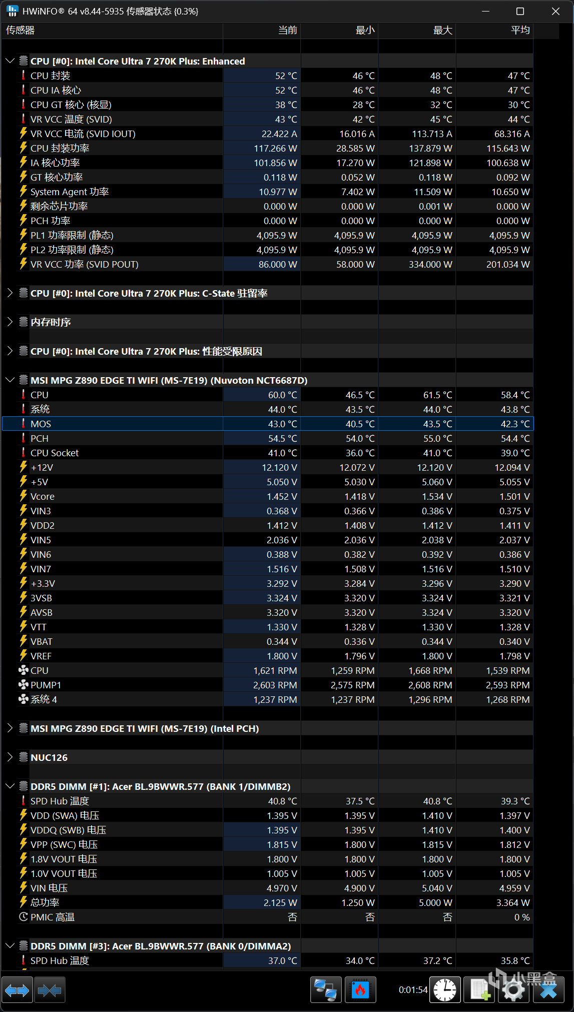Image resolution: width=574 pixels, height=1012 pixels.
Task: Select the PUMP1 fan speed row
Action: [268, 685]
